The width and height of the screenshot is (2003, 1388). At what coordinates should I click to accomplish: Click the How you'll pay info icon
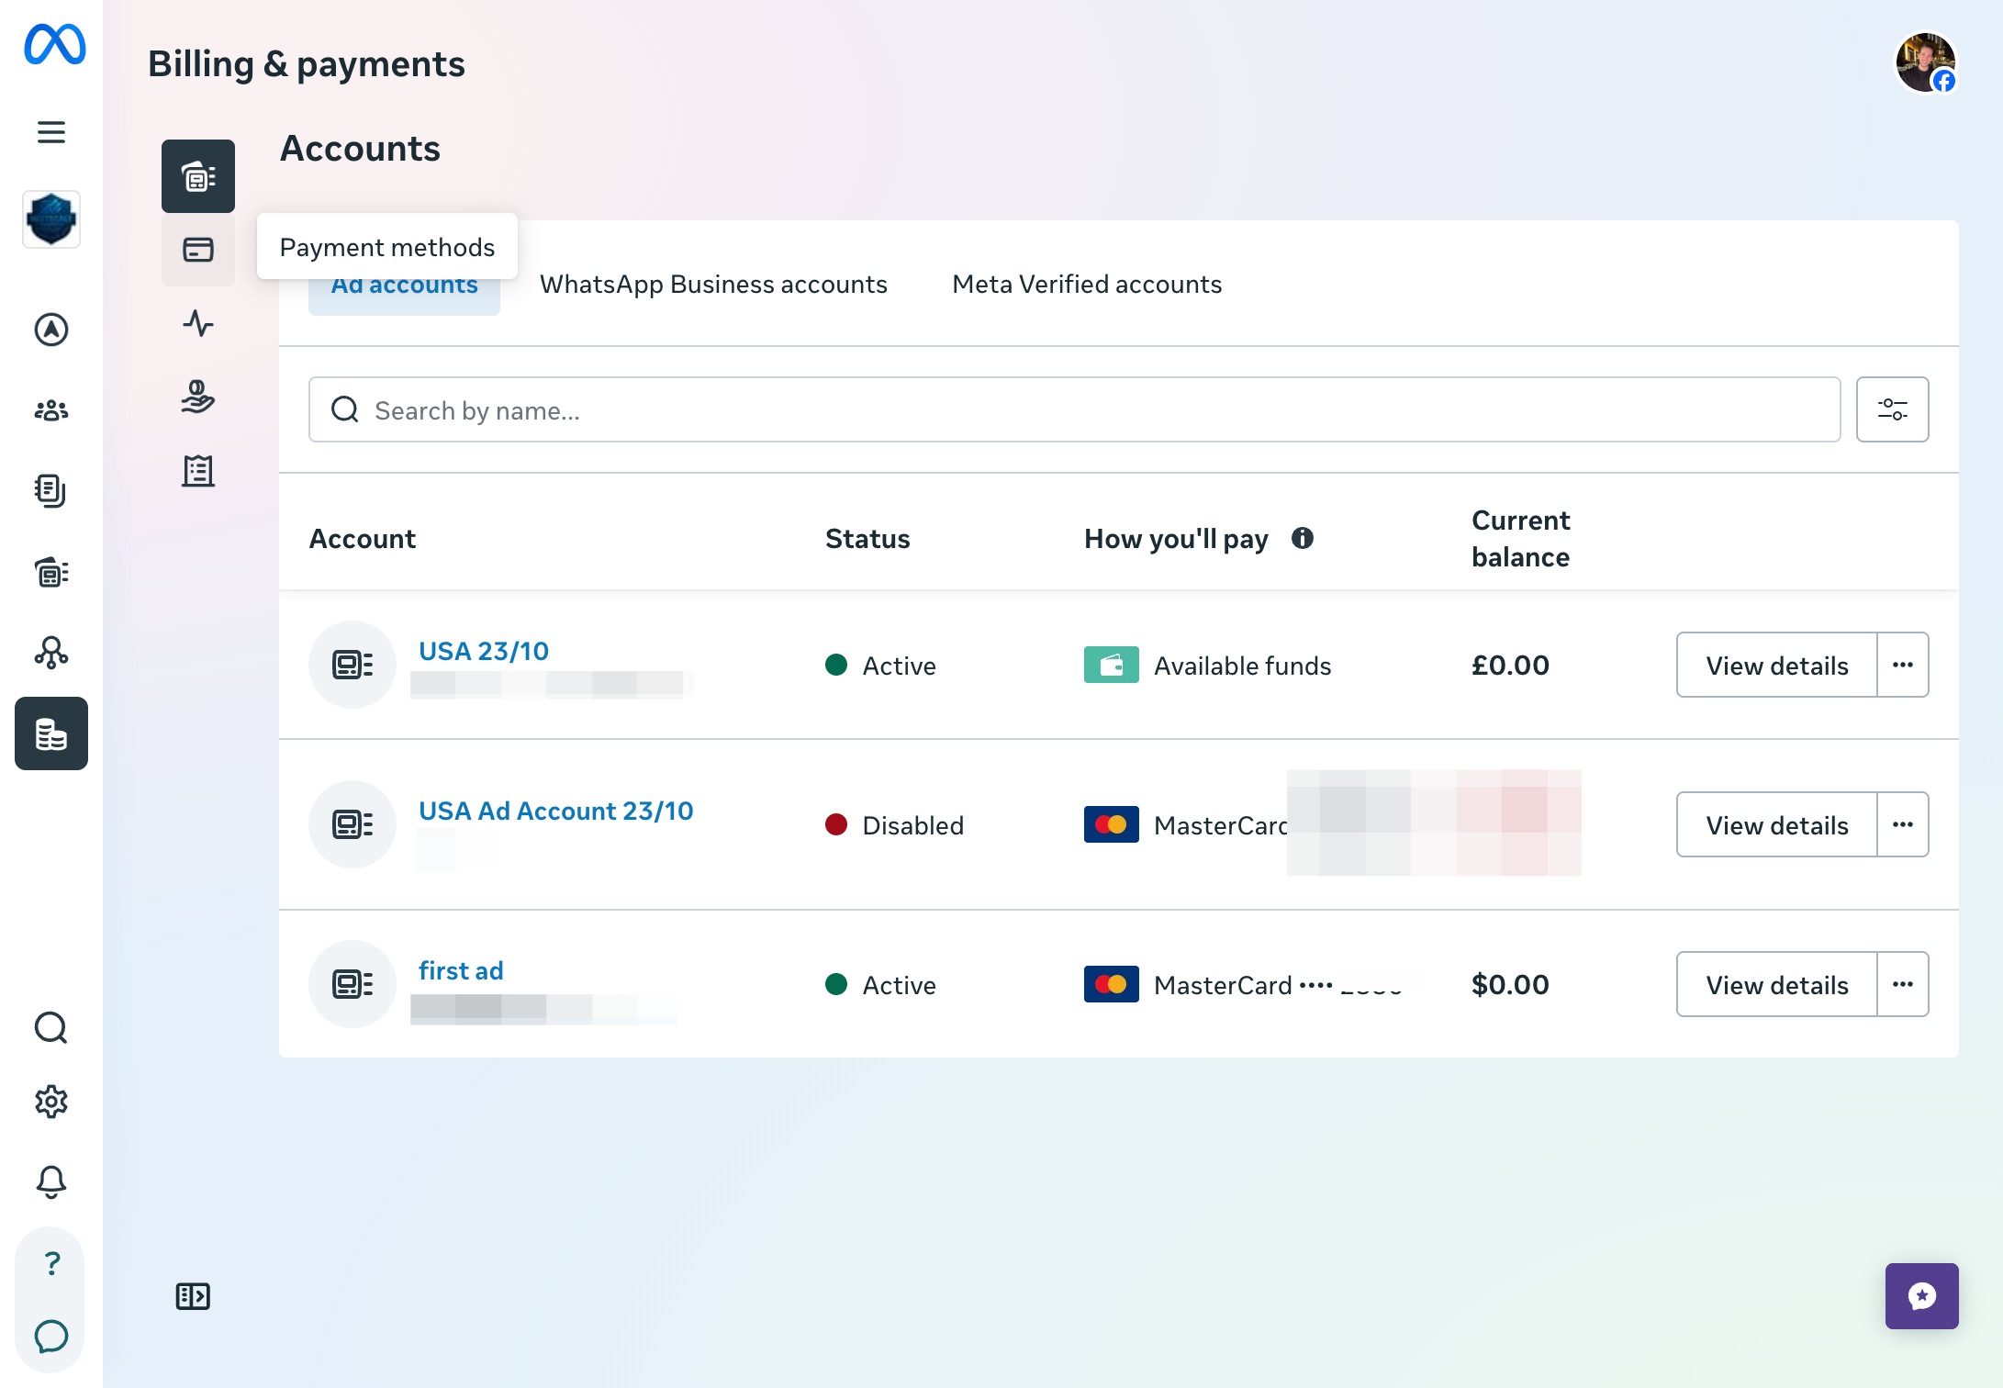click(1302, 538)
